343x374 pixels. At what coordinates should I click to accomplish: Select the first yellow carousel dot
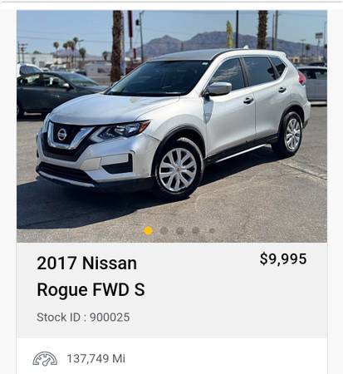point(148,230)
